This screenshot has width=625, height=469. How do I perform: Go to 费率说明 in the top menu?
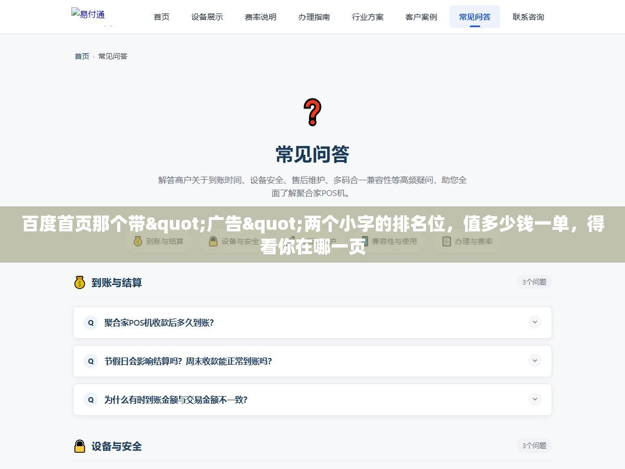point(260,17)
